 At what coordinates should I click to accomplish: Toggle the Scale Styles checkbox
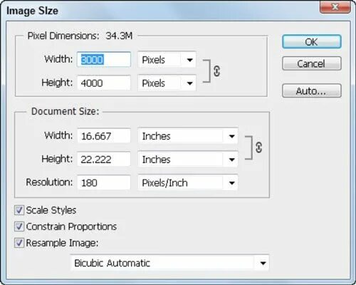pos(19,210)
